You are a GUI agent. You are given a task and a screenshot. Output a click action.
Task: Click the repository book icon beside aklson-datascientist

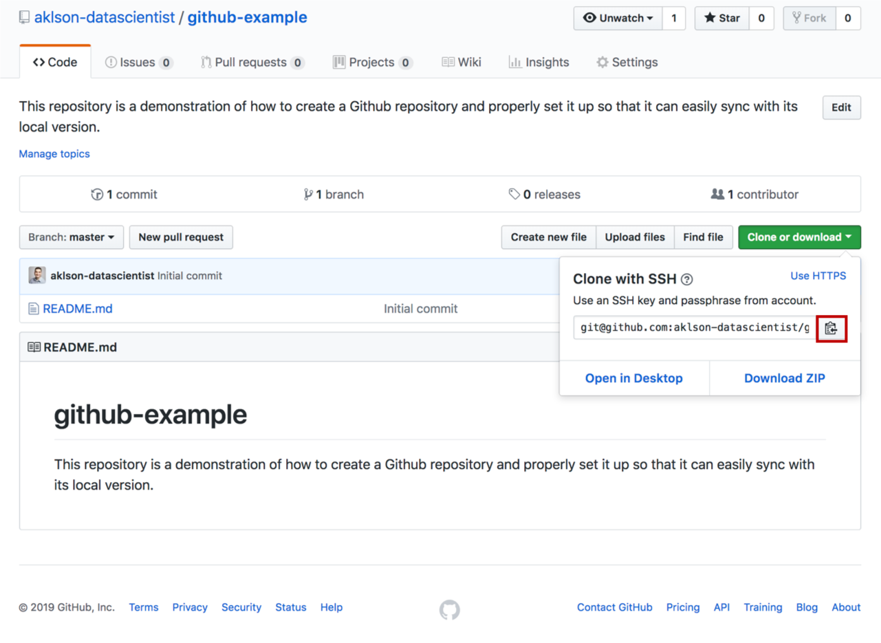25,17
